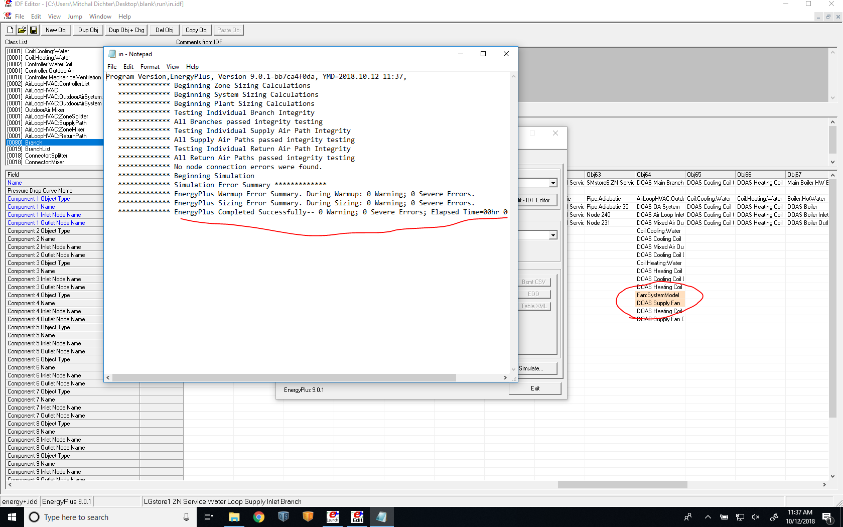Open IDF Editor's Help menu
Image resolution: width=843 pixels, height=527 pixels.
coord(124,17)
